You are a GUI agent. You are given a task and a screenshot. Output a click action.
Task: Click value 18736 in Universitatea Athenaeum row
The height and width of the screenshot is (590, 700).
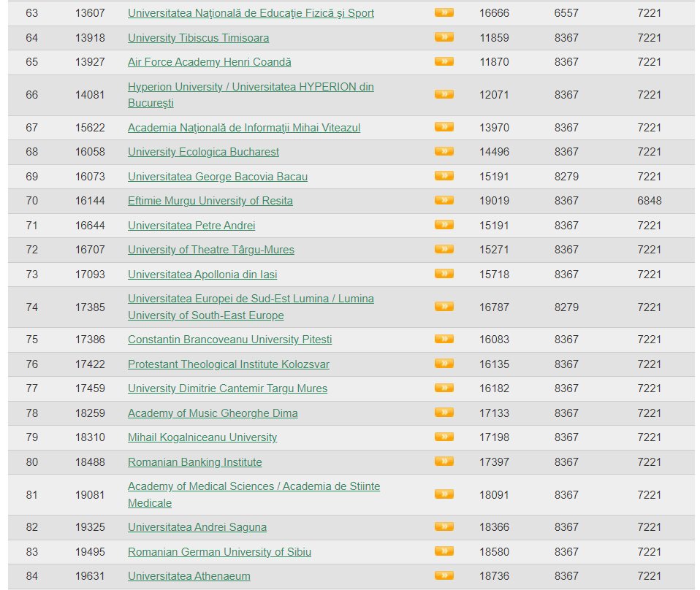pyautogui.click(x=494, y=576)
